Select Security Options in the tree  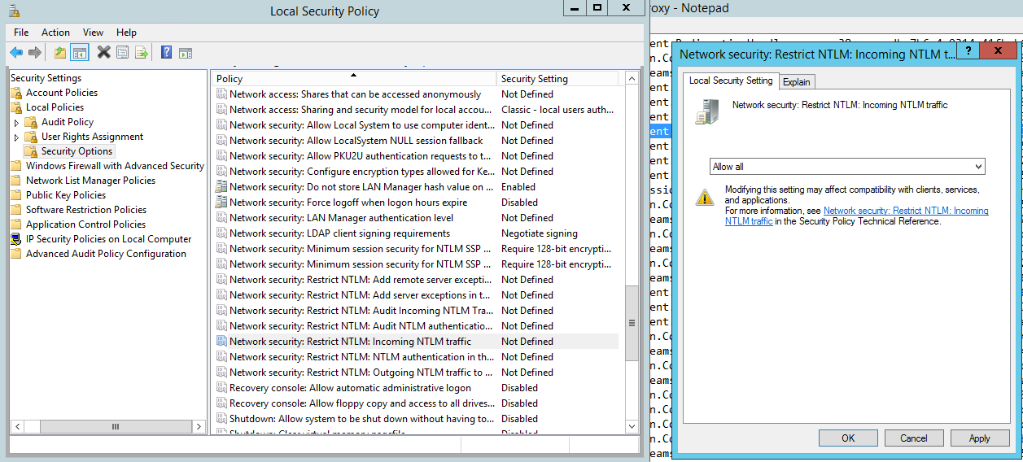(77, 151)
